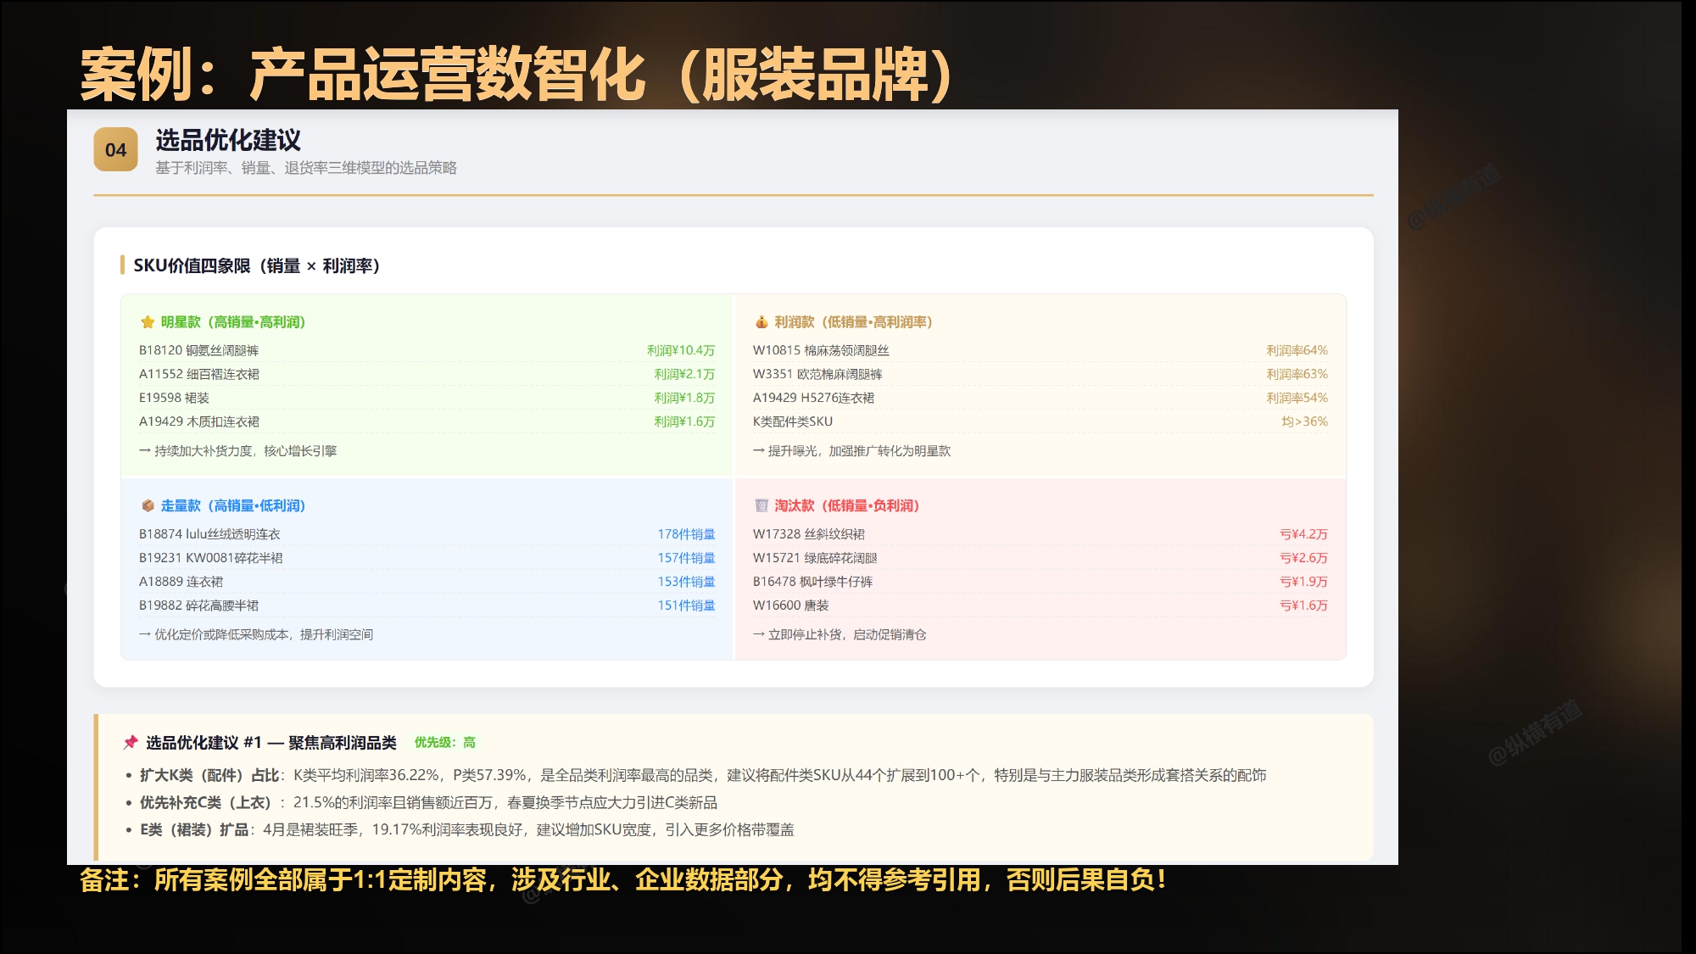Click the K类配件类SKU row

pos(1040,421)
